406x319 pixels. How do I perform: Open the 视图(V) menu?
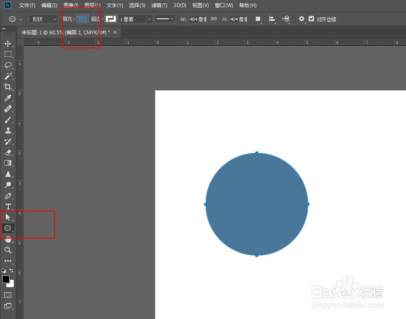200,5
